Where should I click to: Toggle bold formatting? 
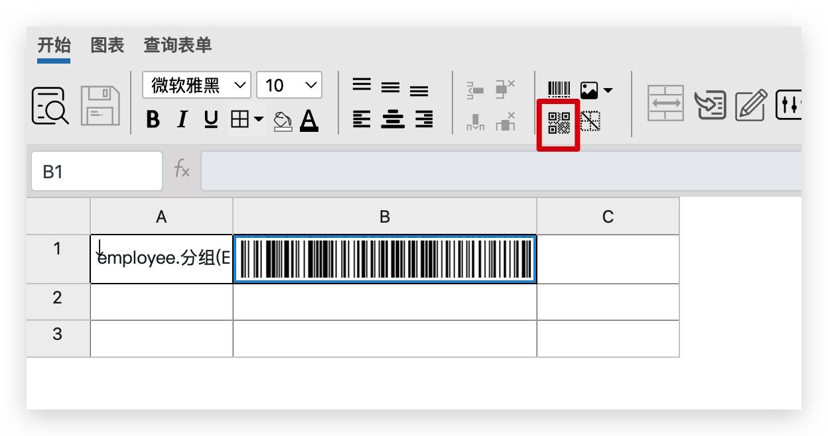153,120
